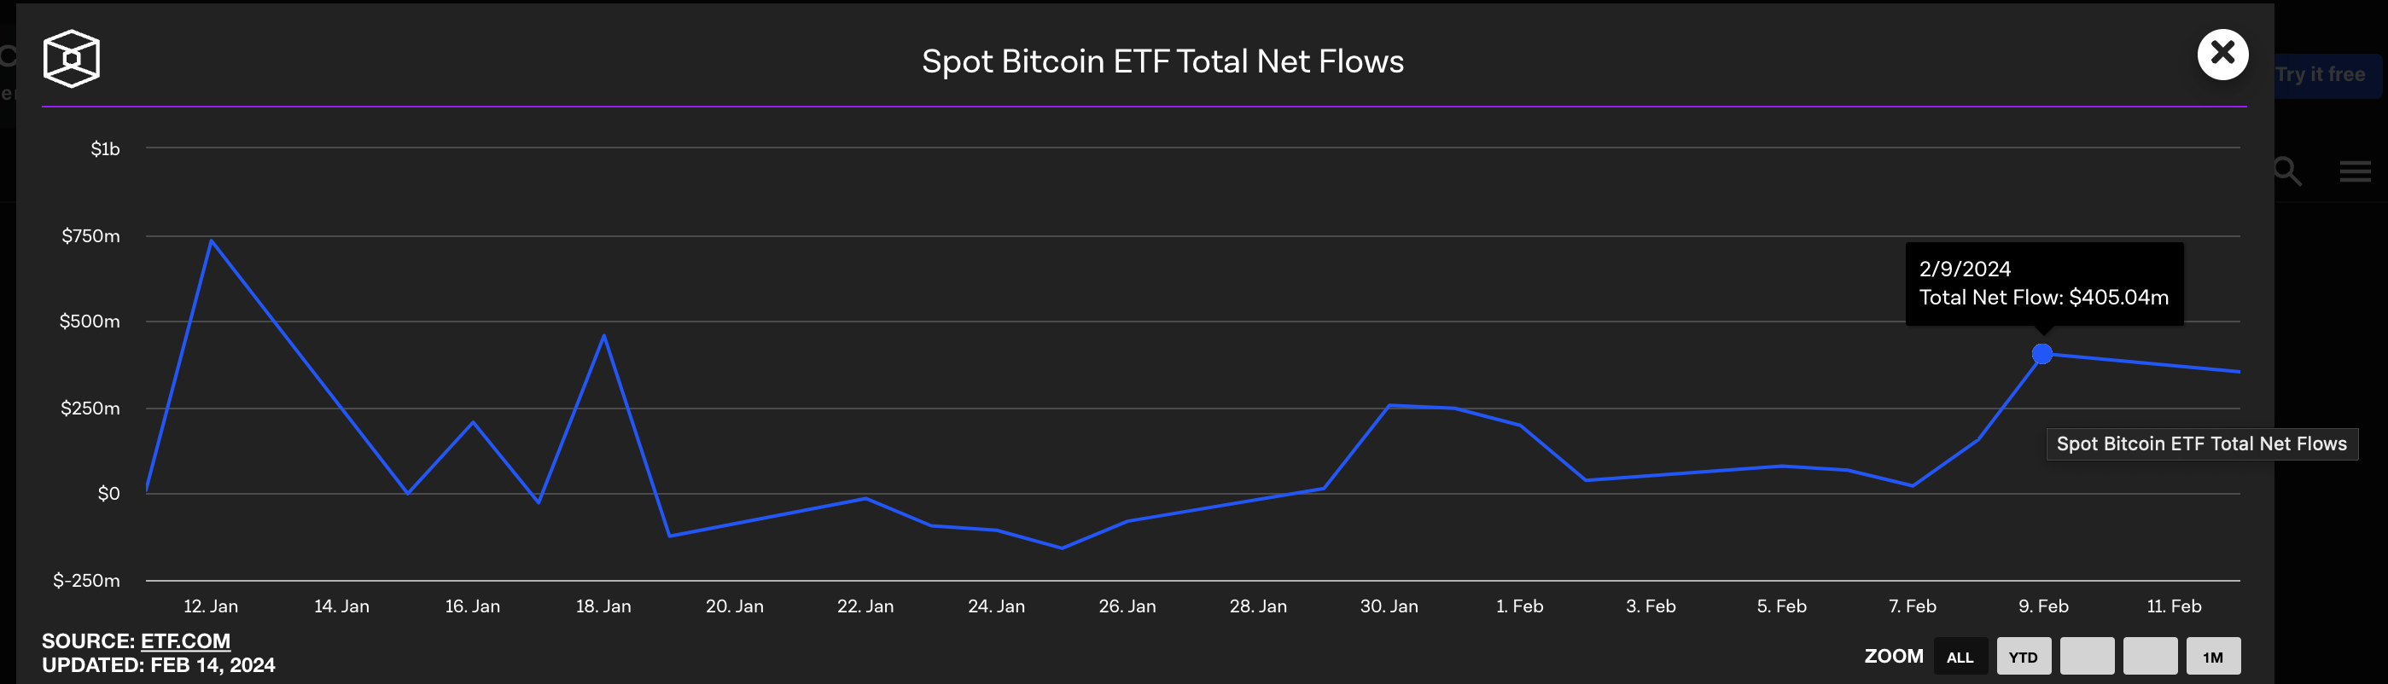Viewport: 2388px width, 684px height.
Task: Open the ETF.COM source link
Action: (185, 641)
